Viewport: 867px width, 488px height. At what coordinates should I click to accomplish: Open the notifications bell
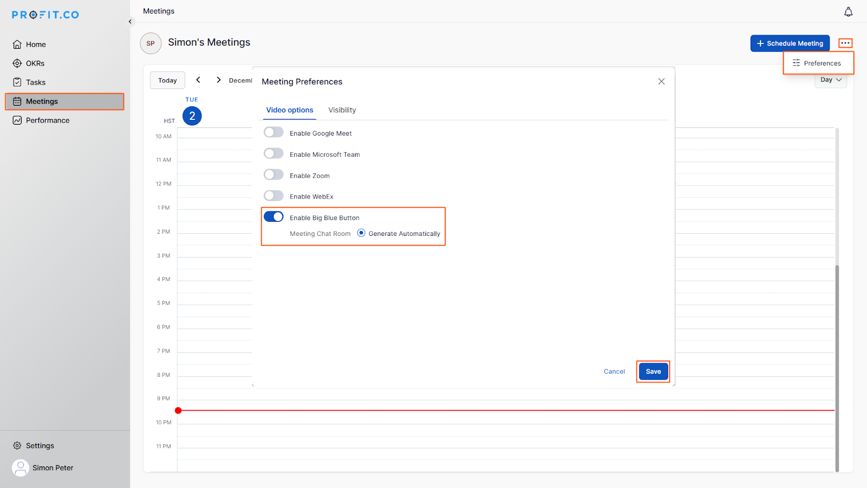point(848,12)
